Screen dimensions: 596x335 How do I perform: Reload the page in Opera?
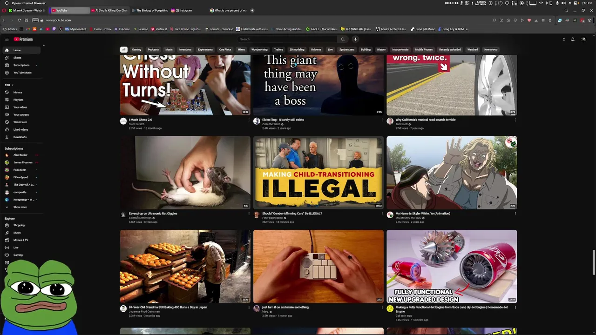[x=19, y=20]
